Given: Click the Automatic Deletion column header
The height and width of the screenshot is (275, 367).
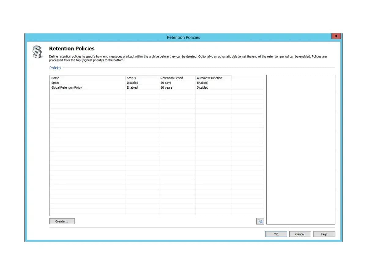Looking at the screenshot, I should 213,78.
